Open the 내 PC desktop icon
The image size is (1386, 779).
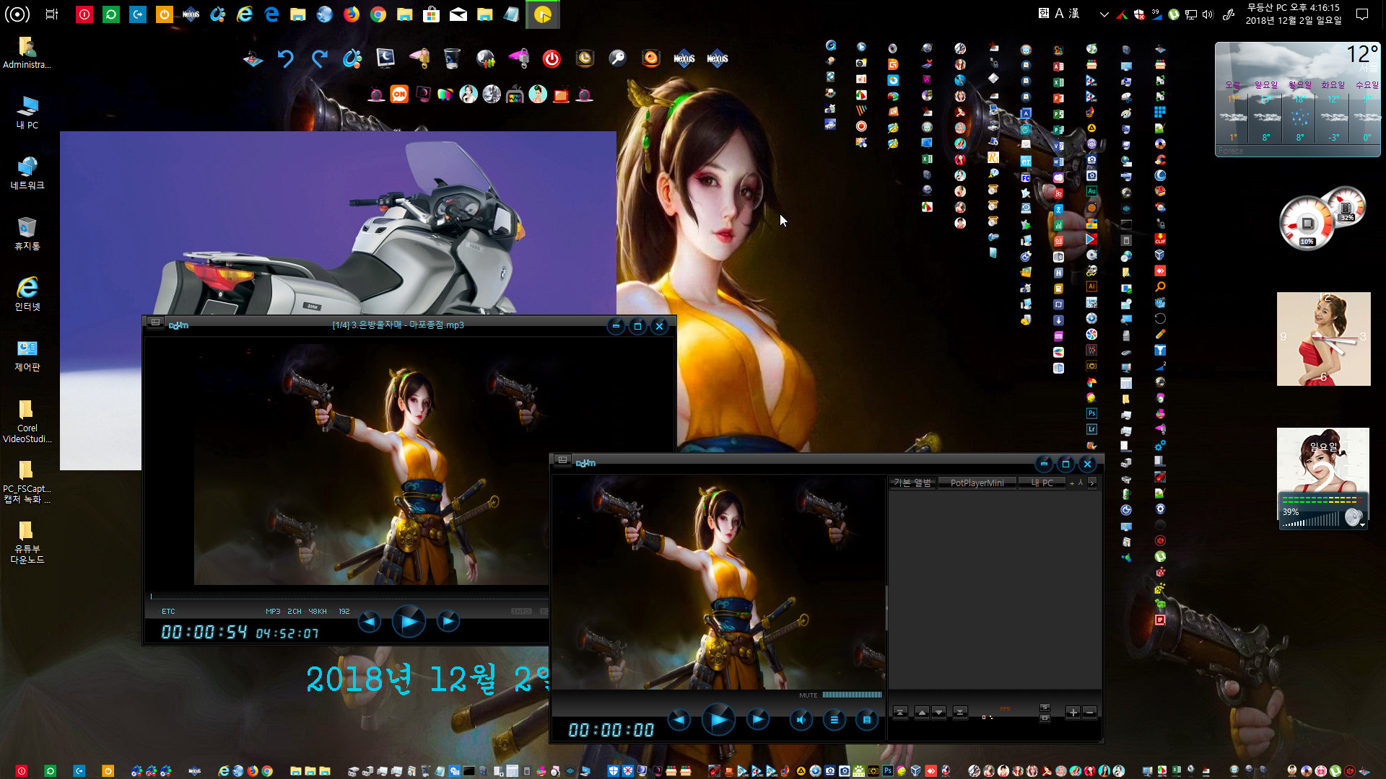click(x=27, y=113)
